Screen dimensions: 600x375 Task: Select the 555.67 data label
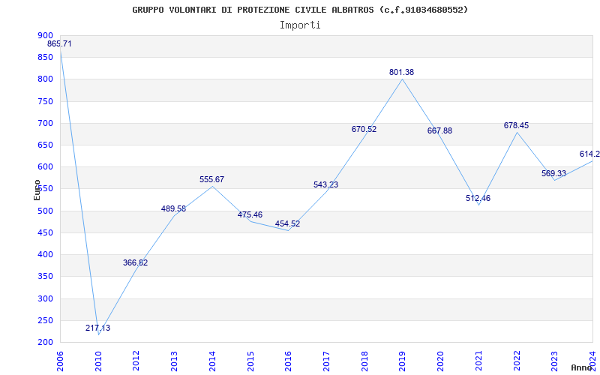211,179
